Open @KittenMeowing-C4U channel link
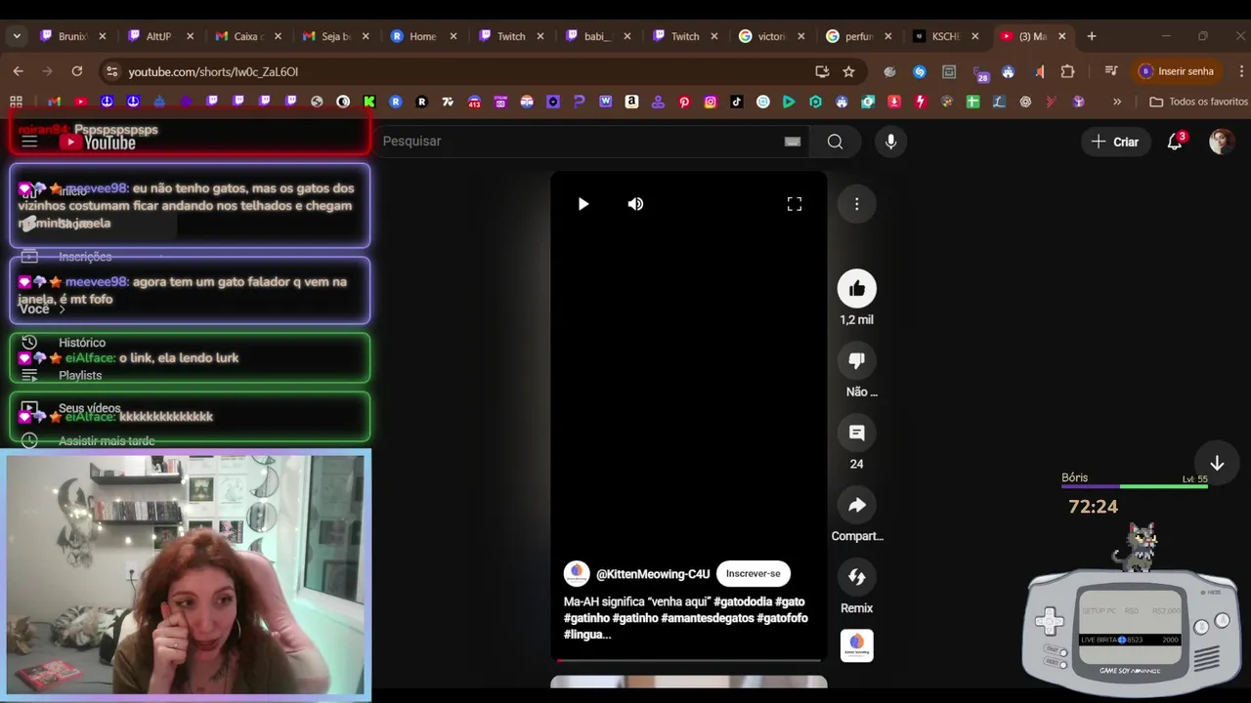 click(653, 574)
